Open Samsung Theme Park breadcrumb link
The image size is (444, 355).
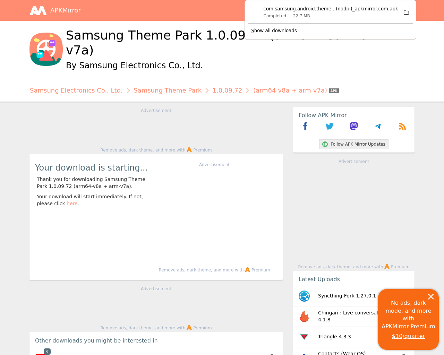click(168, 90)
